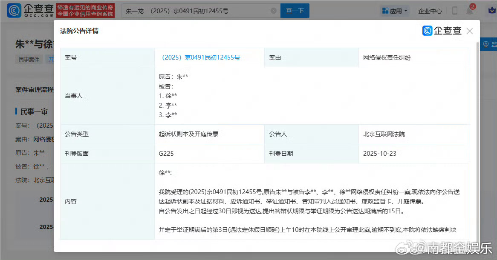
Task: Click the plaintiff line 原告：朱**
Action: (x=173, y=77)
